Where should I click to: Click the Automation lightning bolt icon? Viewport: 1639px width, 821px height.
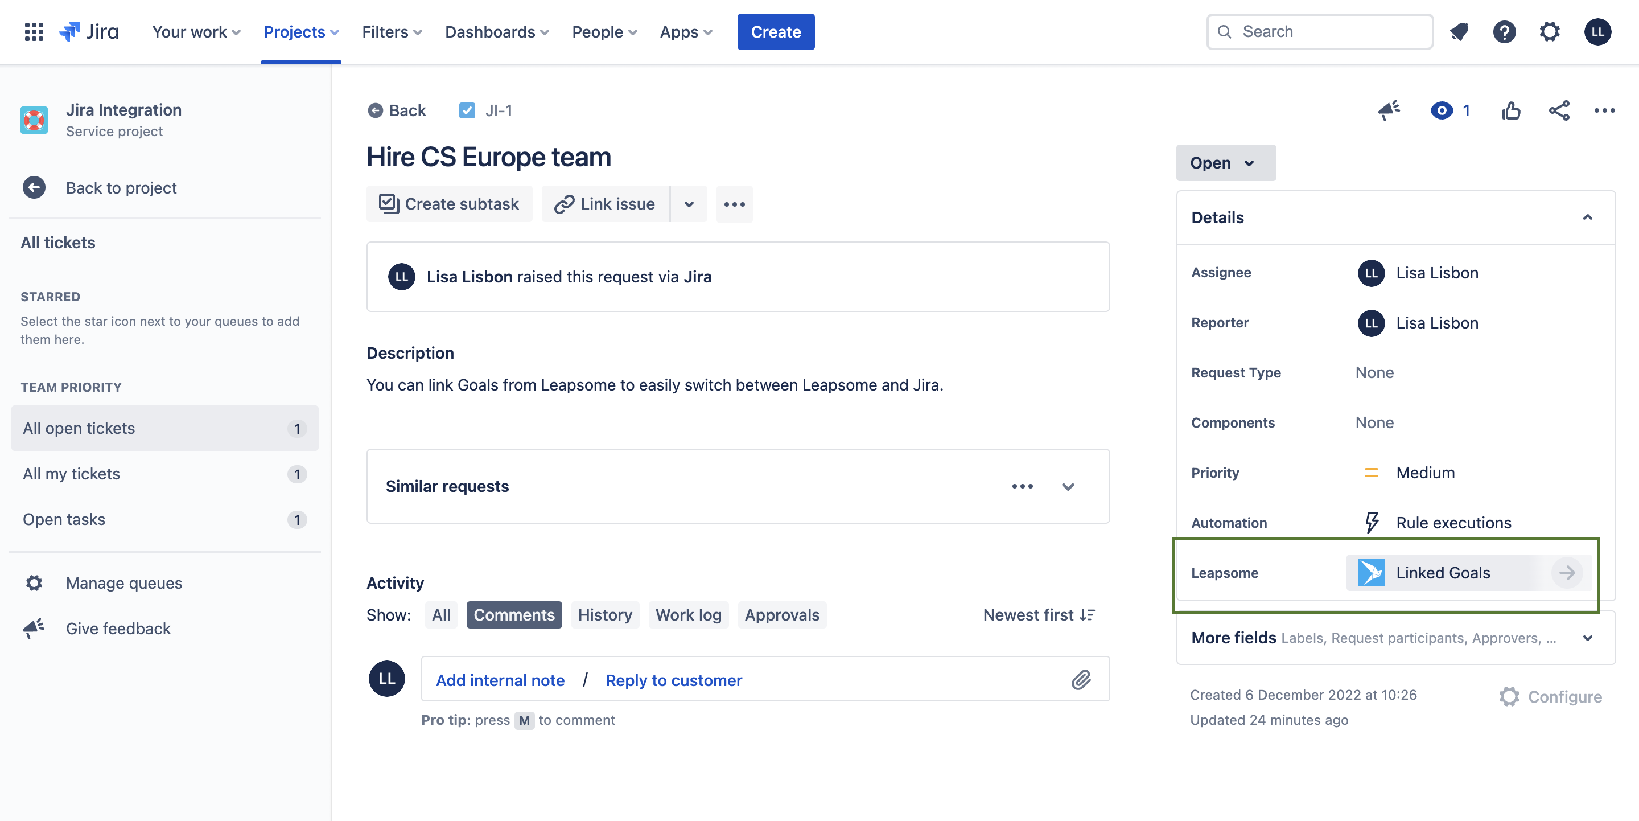(x=1371, y=523)
